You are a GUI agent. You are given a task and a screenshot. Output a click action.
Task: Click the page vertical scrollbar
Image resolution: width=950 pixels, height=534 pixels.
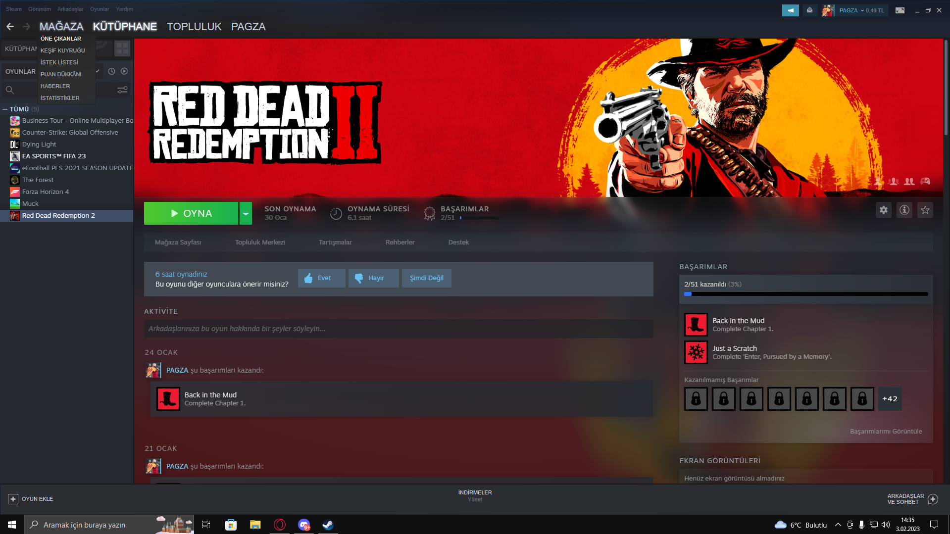[x=946, y=88]
